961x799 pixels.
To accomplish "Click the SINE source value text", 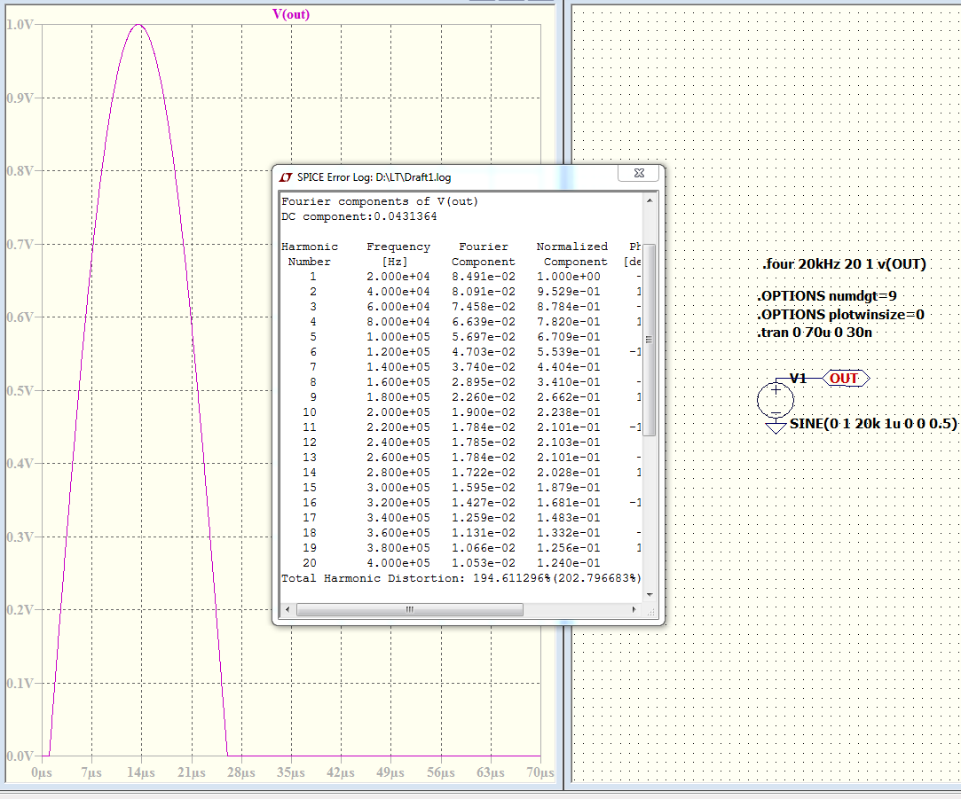I will pyautogui.click(x=874, y=424).
